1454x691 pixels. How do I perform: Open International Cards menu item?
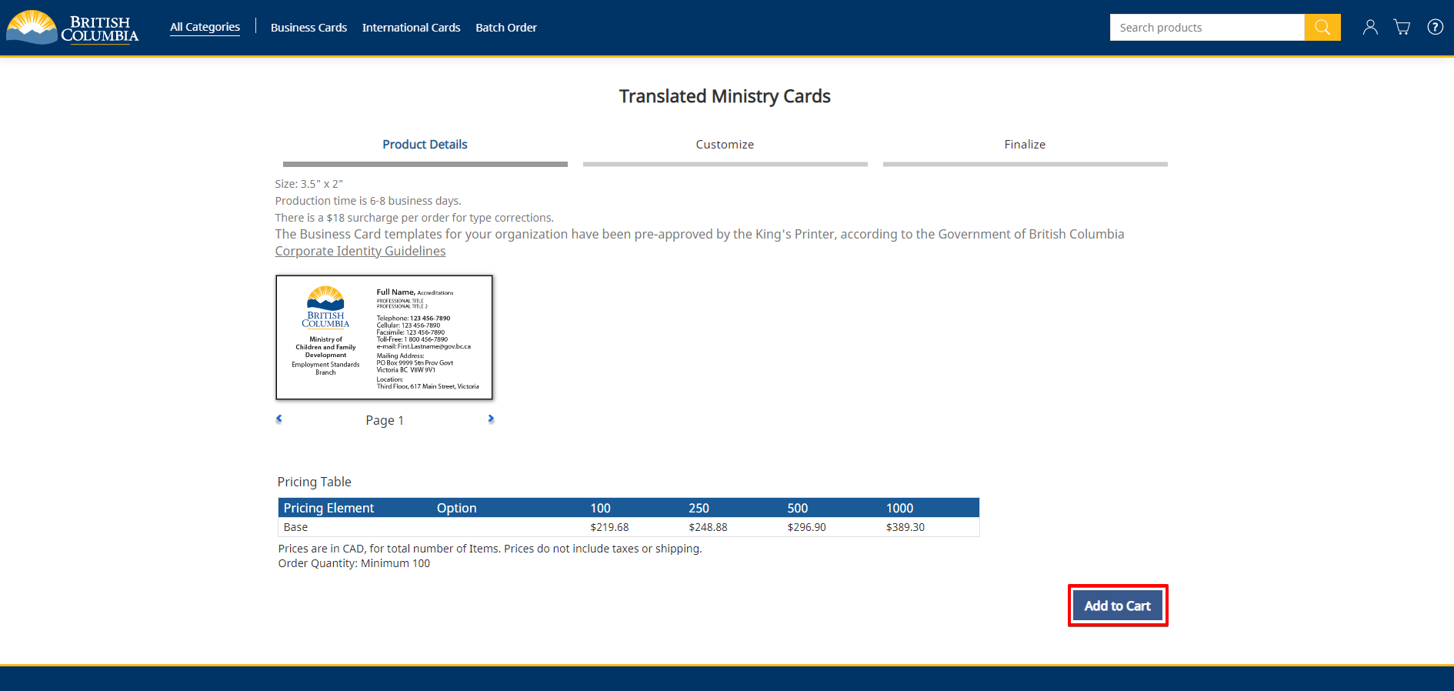tap(411, 28)
